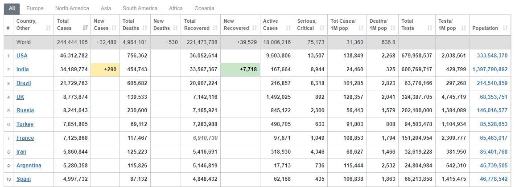Sort by Tests/1M pop arrows
The image size is (515, 187).
pyautogui.click(x=463, y=28)
